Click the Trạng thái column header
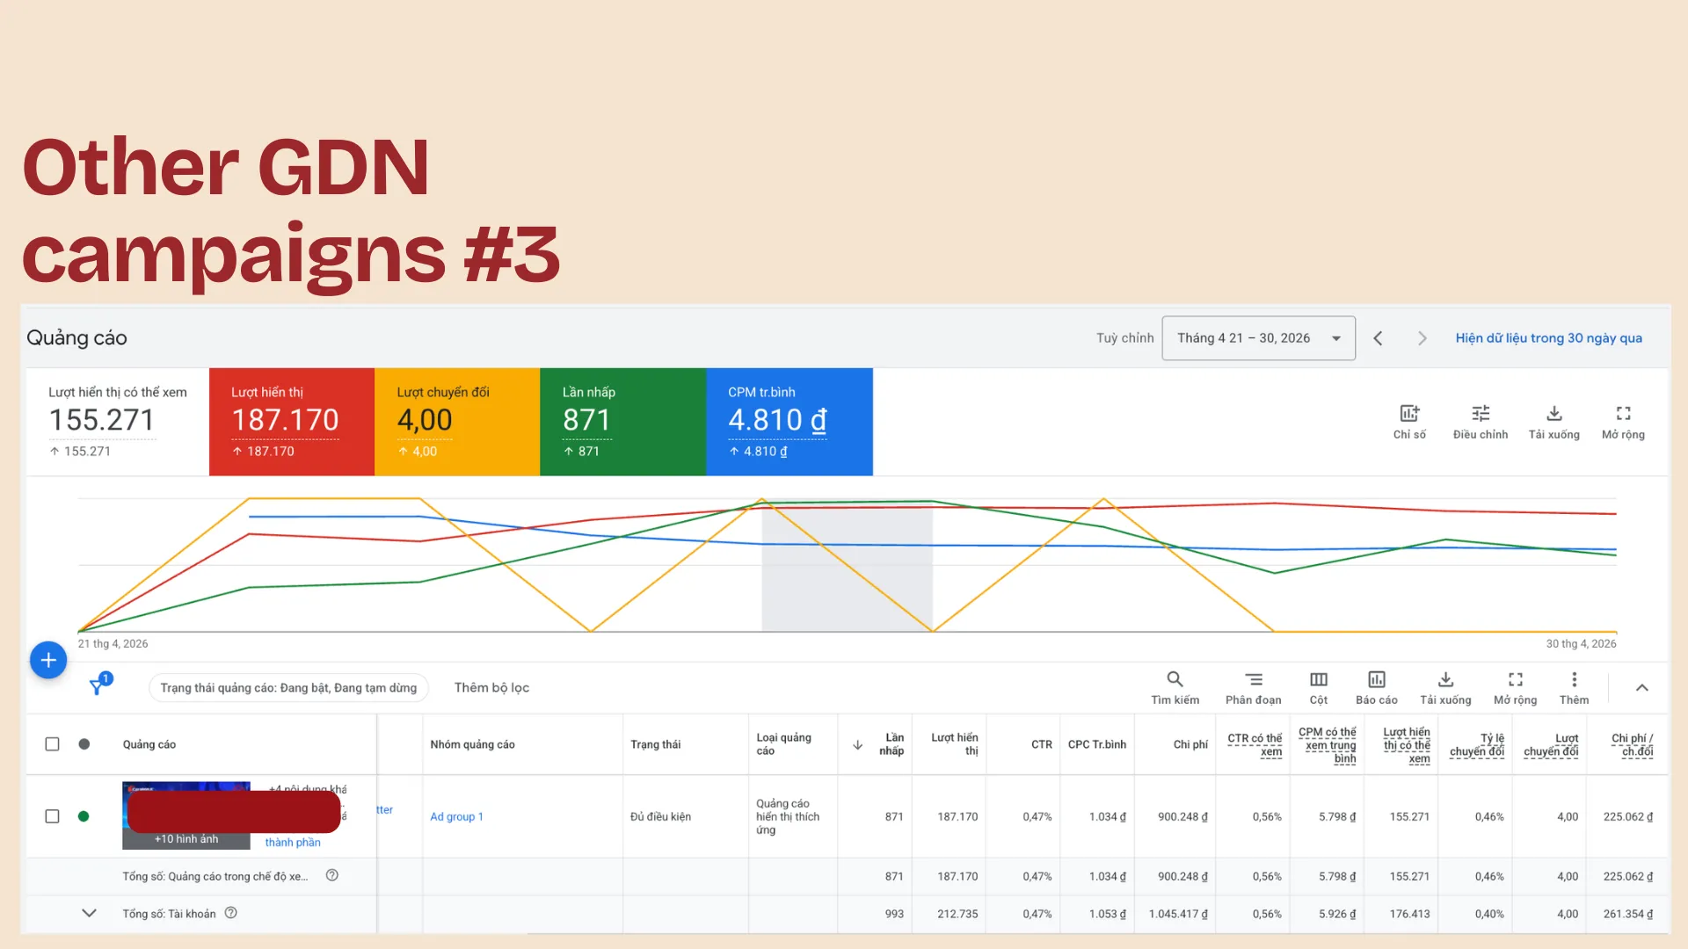Viewport: 1688px width, 949px height. (655, 745)
